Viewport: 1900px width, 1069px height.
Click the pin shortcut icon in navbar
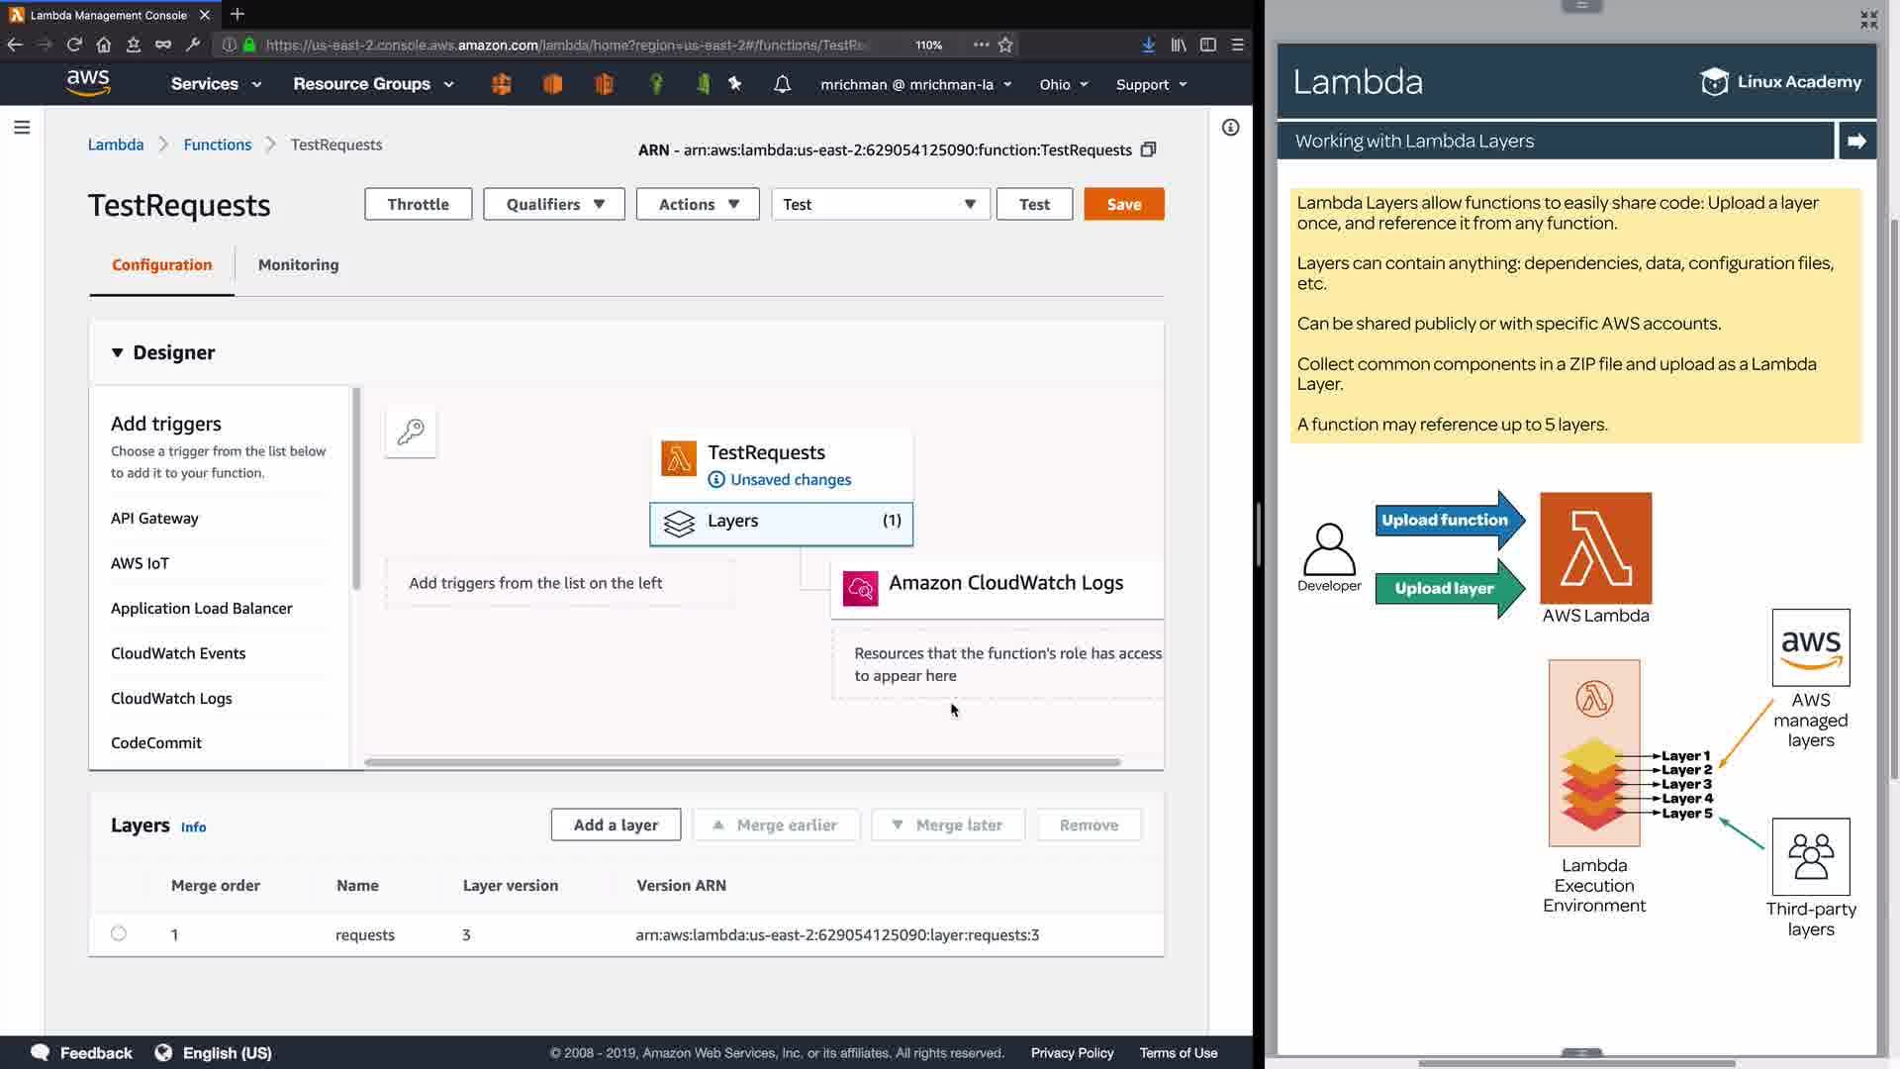tap(734, 84)
